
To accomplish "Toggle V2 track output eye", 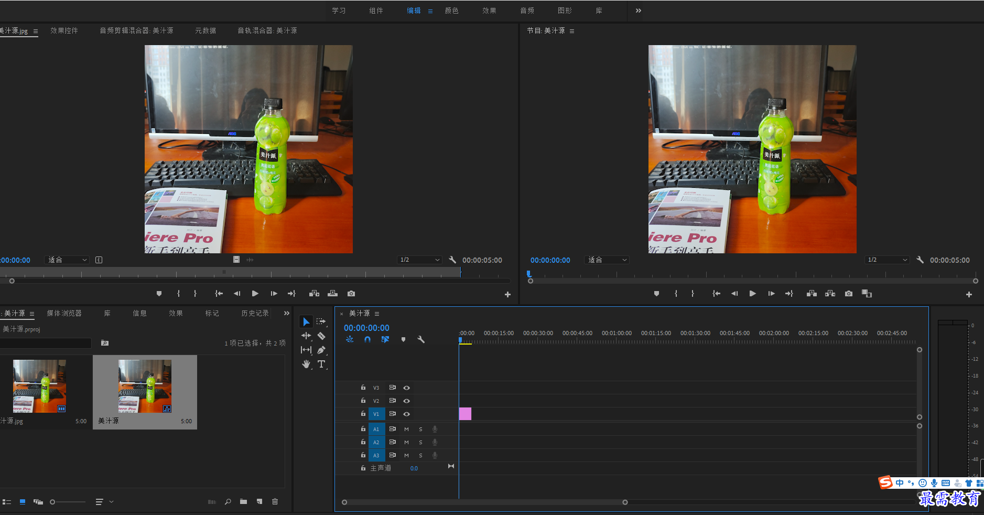I will coord(406,401).
